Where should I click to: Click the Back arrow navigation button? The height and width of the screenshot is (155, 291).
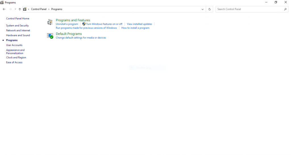click(4, 9)
